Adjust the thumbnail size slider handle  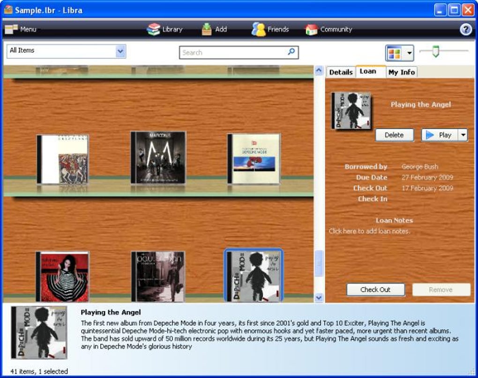click(x=436, y=51)
